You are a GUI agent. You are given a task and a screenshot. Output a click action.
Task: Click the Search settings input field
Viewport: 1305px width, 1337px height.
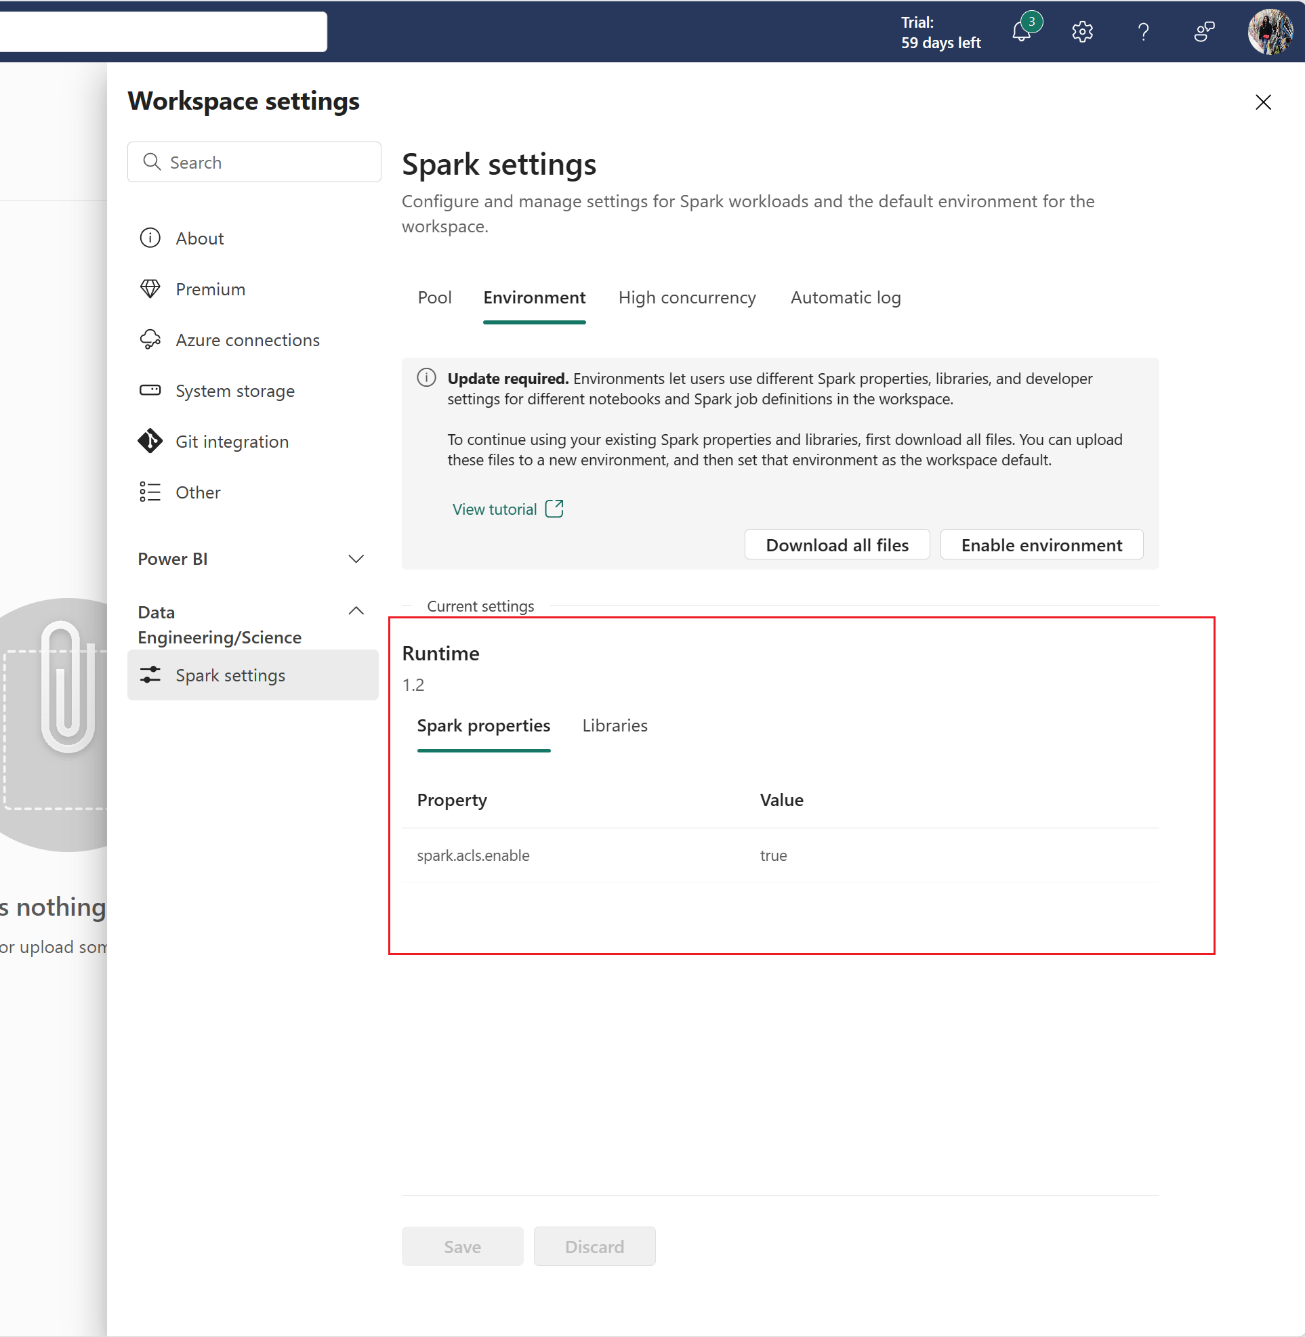tap(250, 163)
